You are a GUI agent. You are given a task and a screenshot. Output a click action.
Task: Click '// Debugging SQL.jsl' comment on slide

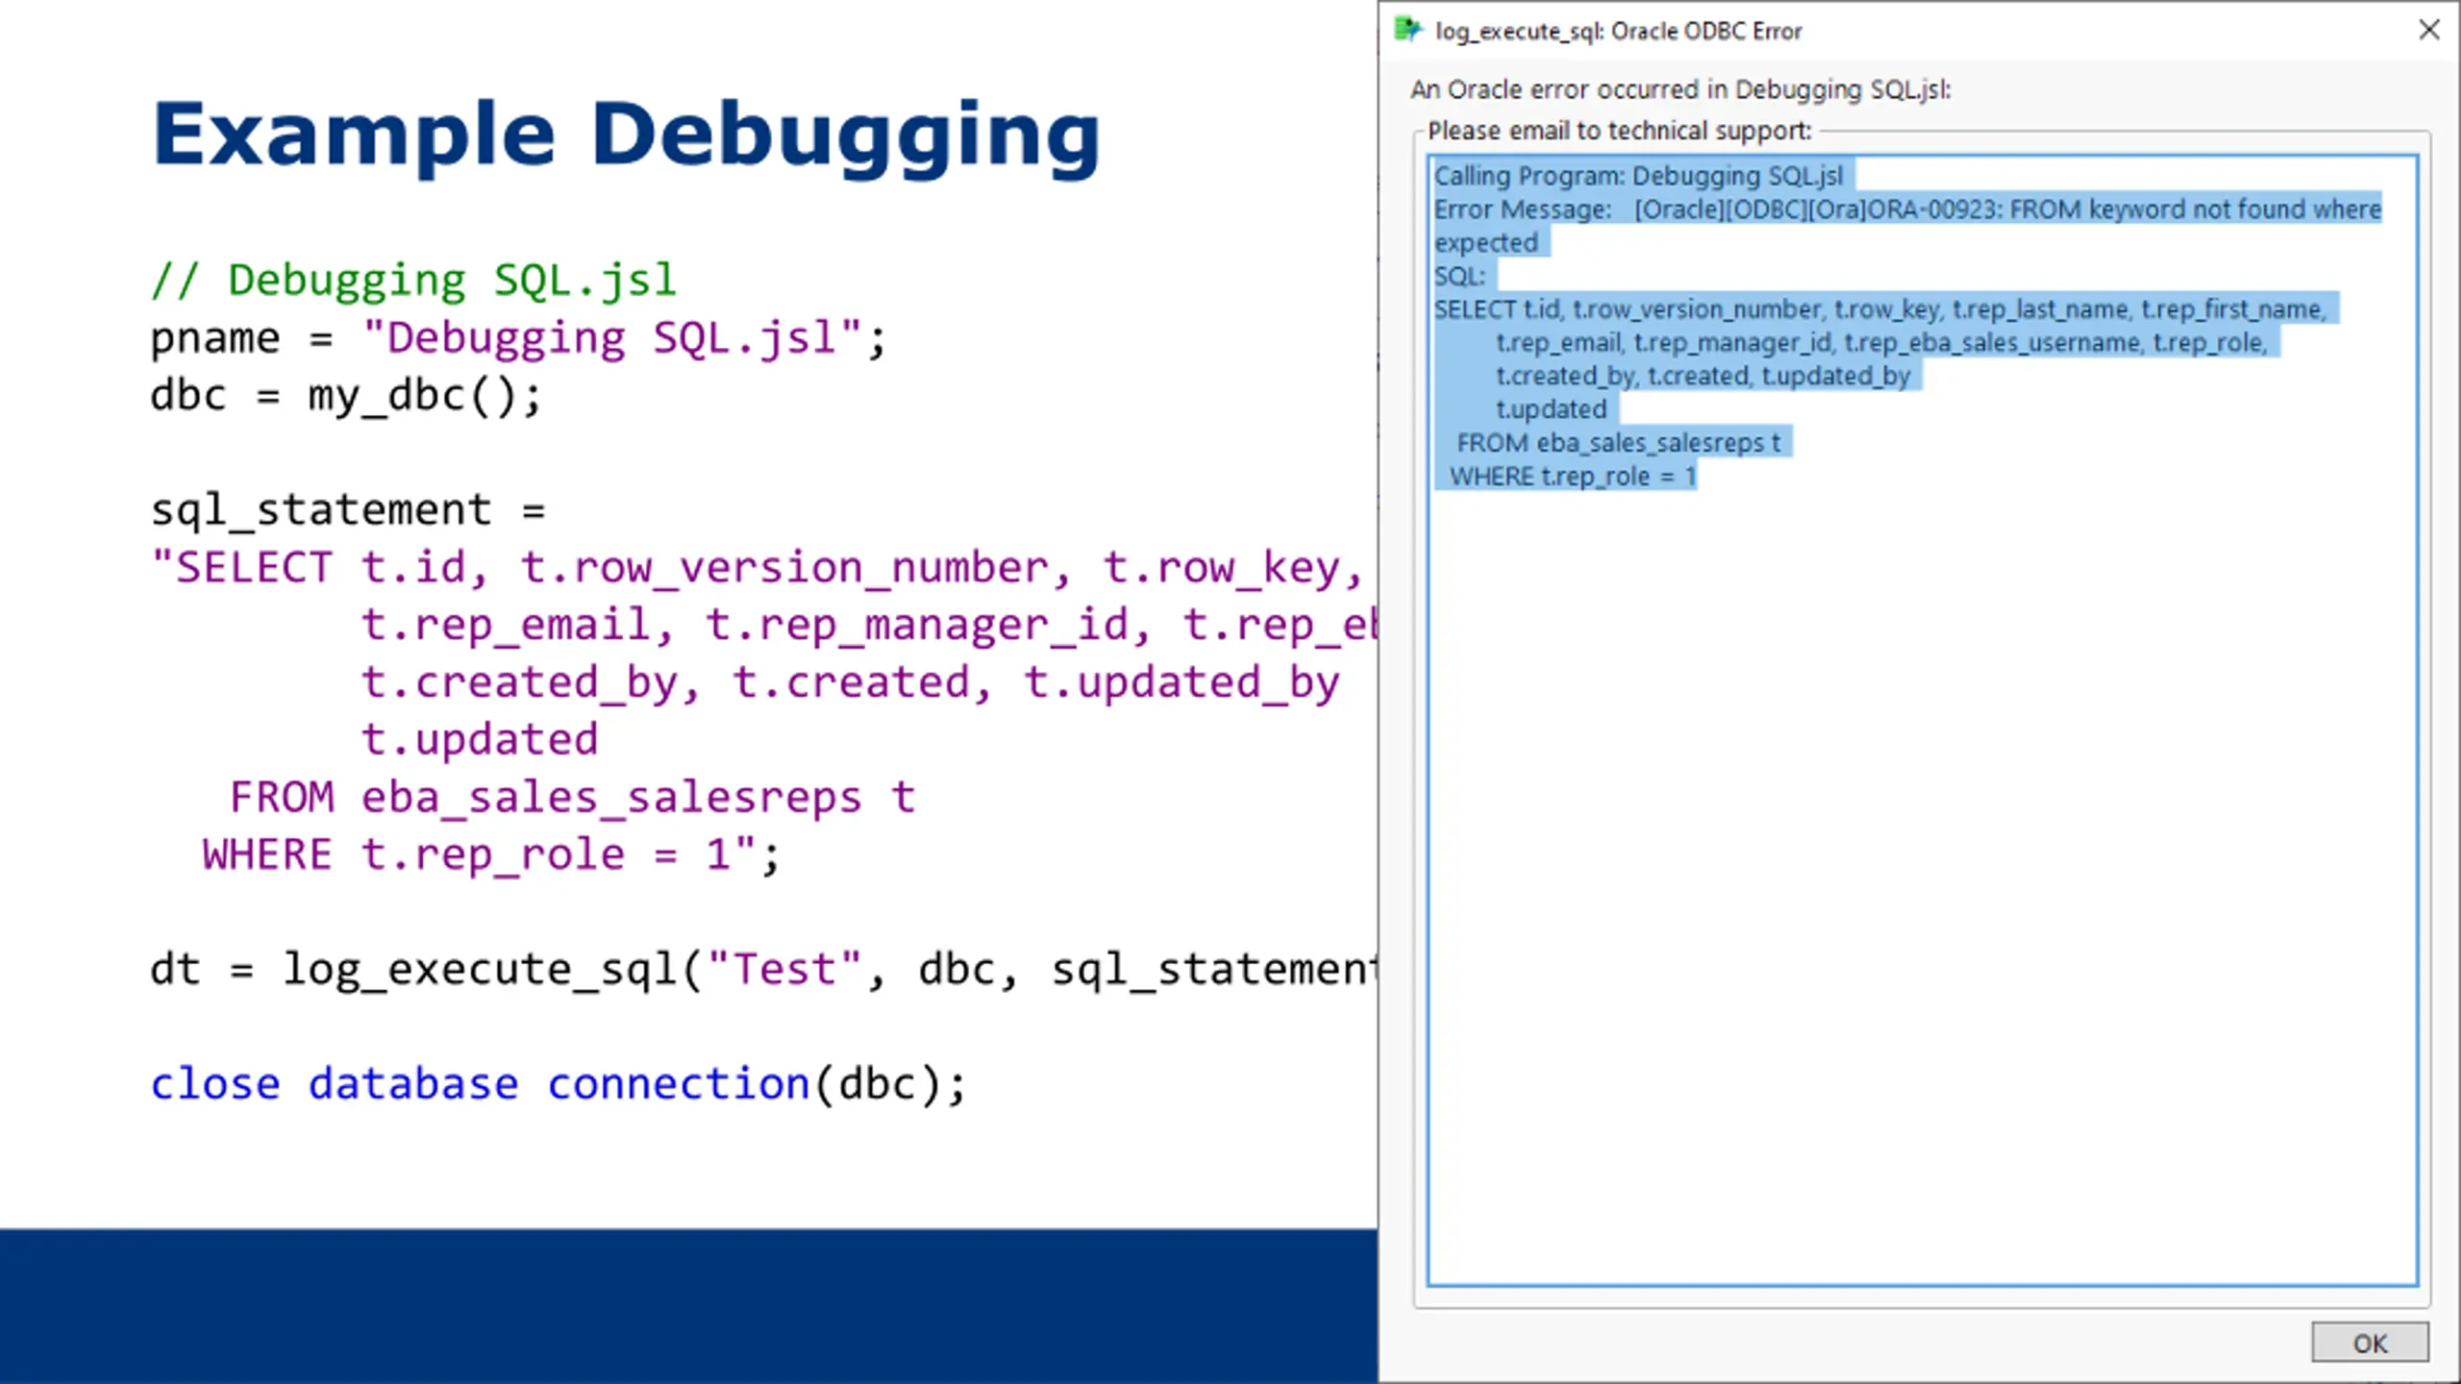(414, 281)
